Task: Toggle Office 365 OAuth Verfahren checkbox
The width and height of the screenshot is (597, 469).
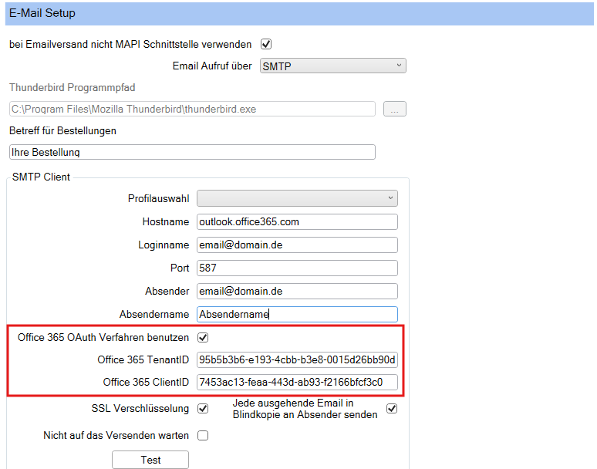Action: click(x=203, y=338)
